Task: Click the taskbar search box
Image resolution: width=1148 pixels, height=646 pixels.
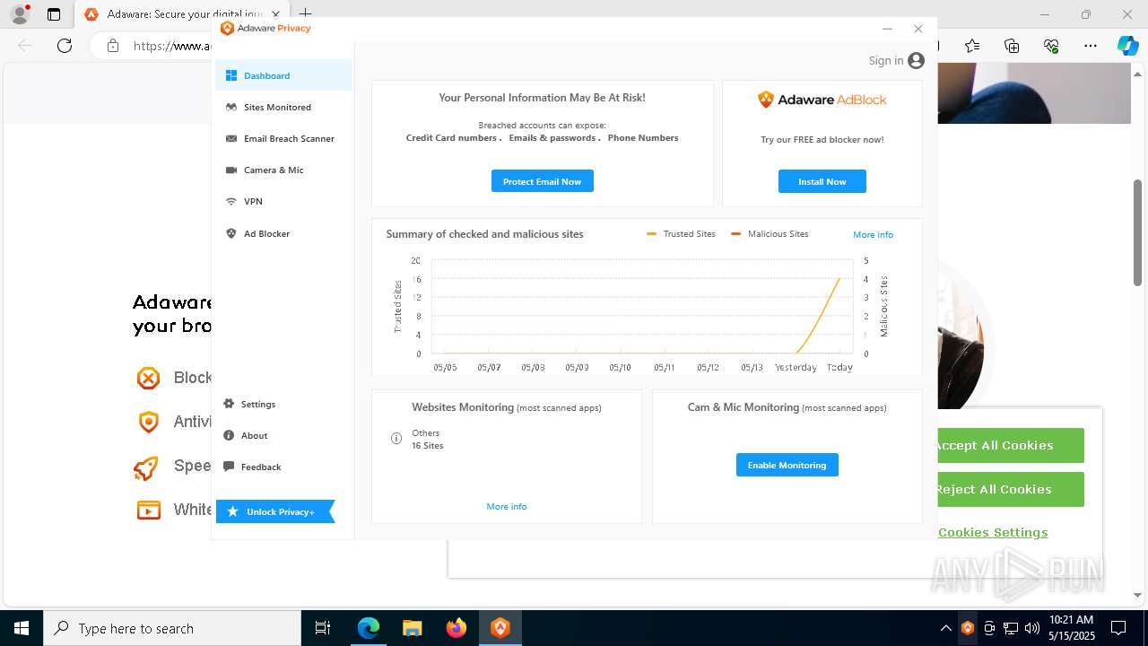Action: pos(172,628)
